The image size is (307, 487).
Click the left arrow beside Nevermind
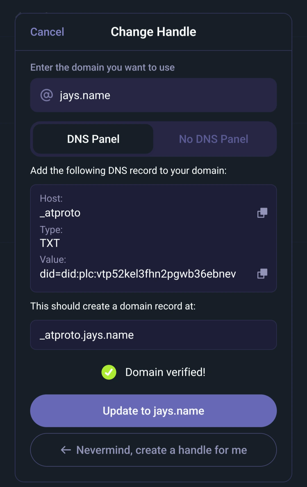pos(66,450)
